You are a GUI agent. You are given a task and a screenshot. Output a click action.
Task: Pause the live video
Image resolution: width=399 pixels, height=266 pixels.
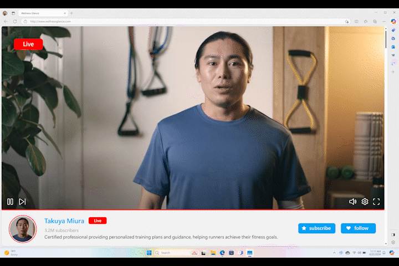click(10, 202)
